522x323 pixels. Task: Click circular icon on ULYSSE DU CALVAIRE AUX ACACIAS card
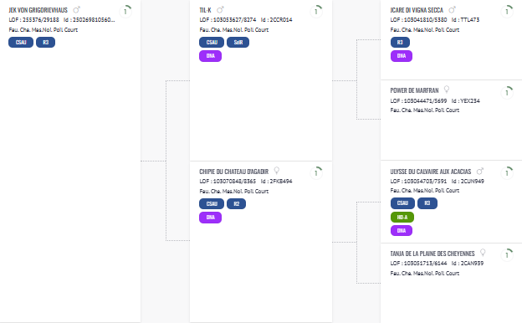[x=507, y=173]
